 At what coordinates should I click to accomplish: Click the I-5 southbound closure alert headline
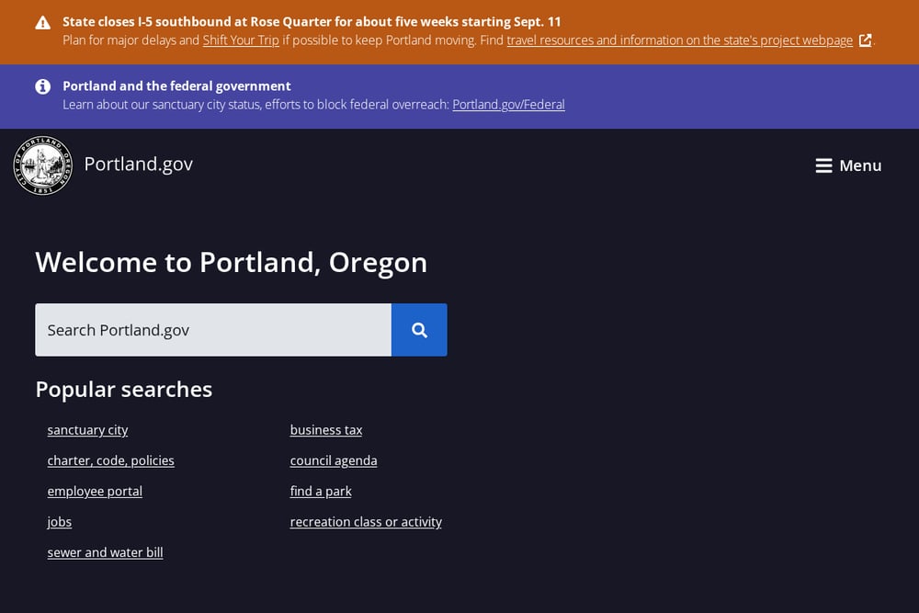(x=312, y=22)
